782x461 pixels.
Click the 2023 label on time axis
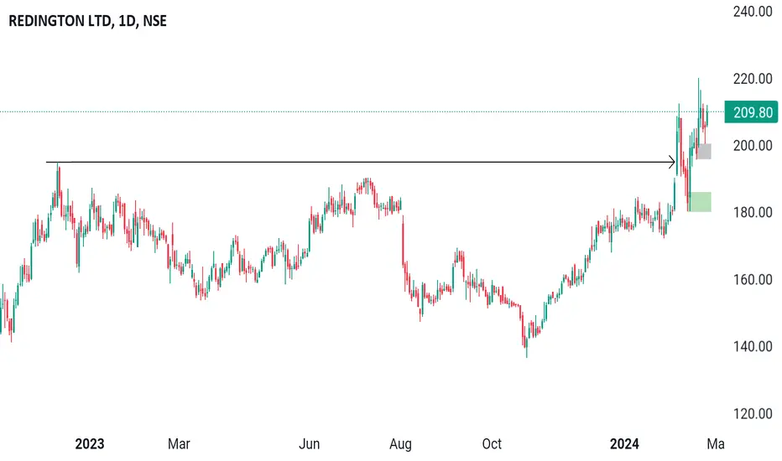90,443
